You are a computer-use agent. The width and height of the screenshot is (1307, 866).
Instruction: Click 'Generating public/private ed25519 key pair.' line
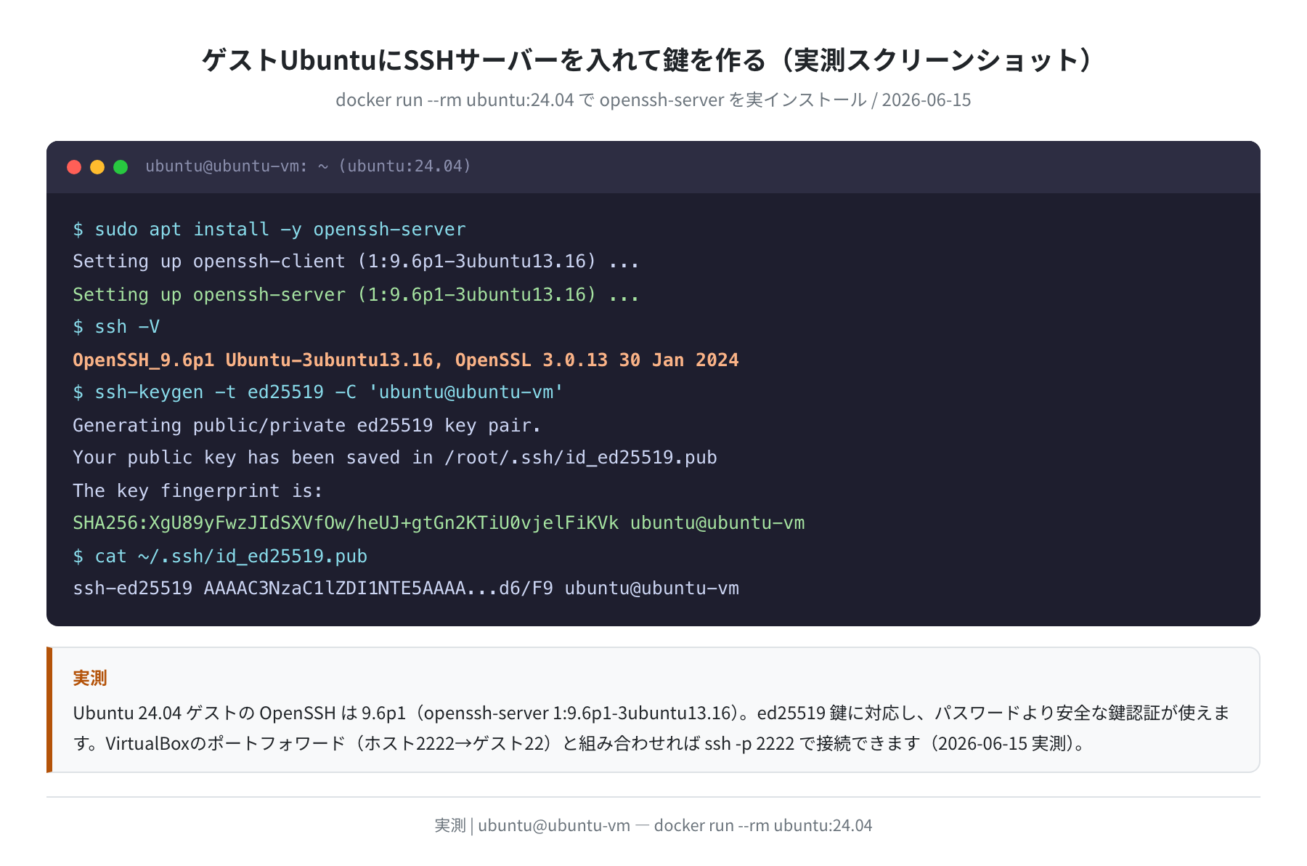tap(306, 425)
